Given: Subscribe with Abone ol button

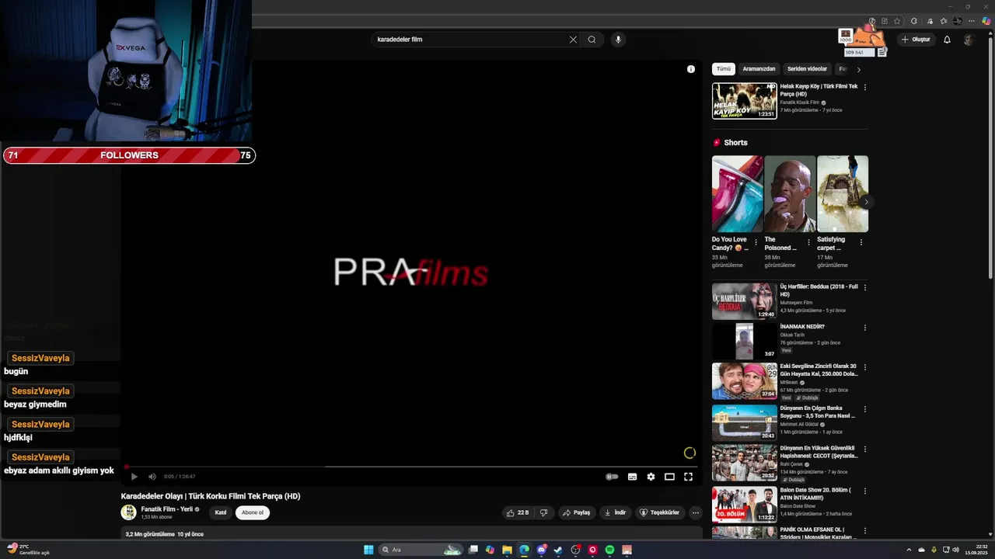Looking at the screenshot, I should 253,512.
